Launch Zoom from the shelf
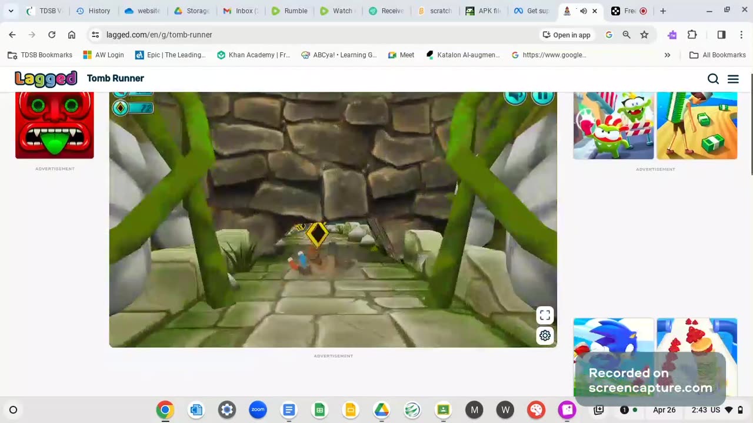 coord(258,410)
